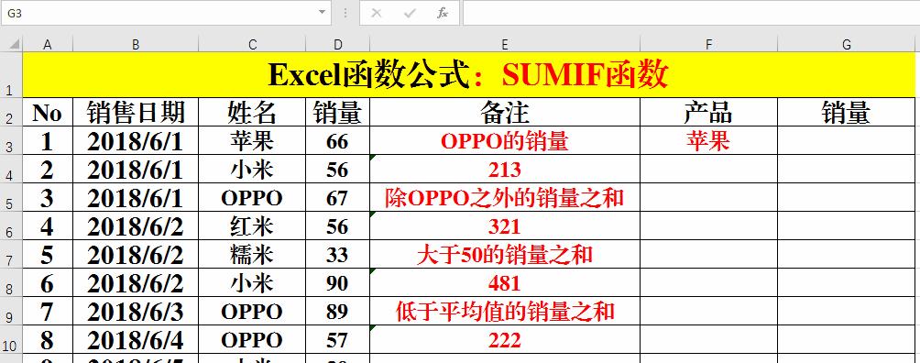Open the Name Box dropdown arrow

[322, 13]
